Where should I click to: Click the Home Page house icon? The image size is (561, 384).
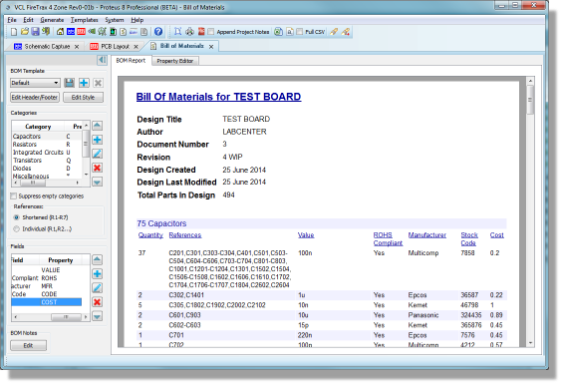(60, 32)
